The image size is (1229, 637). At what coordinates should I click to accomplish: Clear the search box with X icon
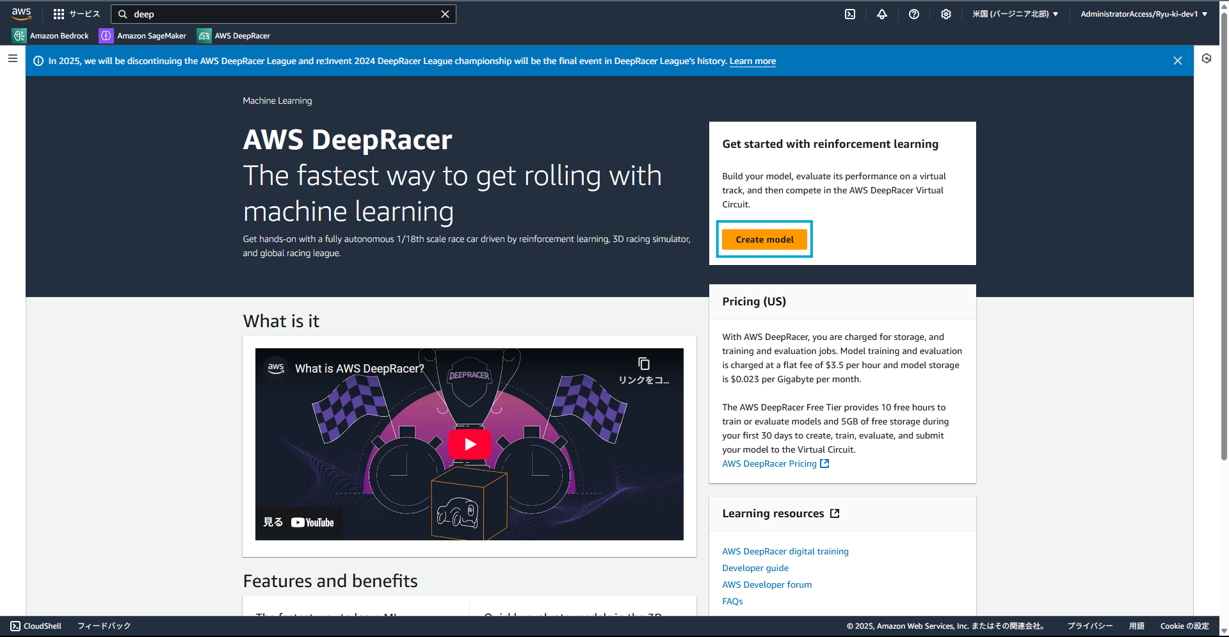445,14
